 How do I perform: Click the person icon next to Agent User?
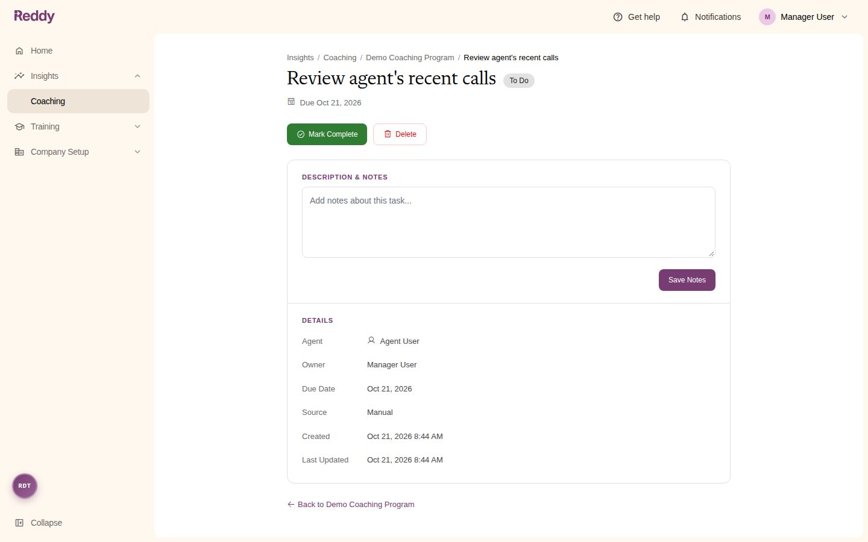click(x=371, y=340)
